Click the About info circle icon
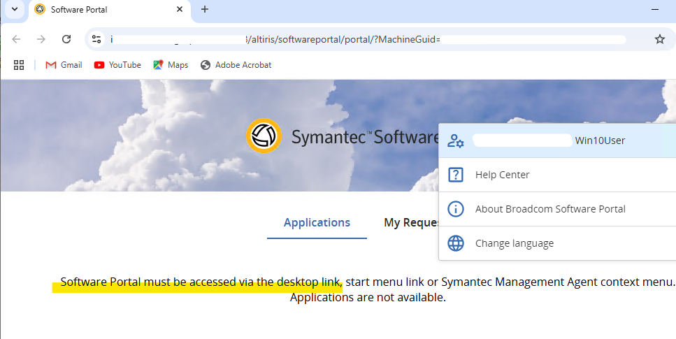Image resolution: width=676 pixels, height=339 pixels. [456, 209]
